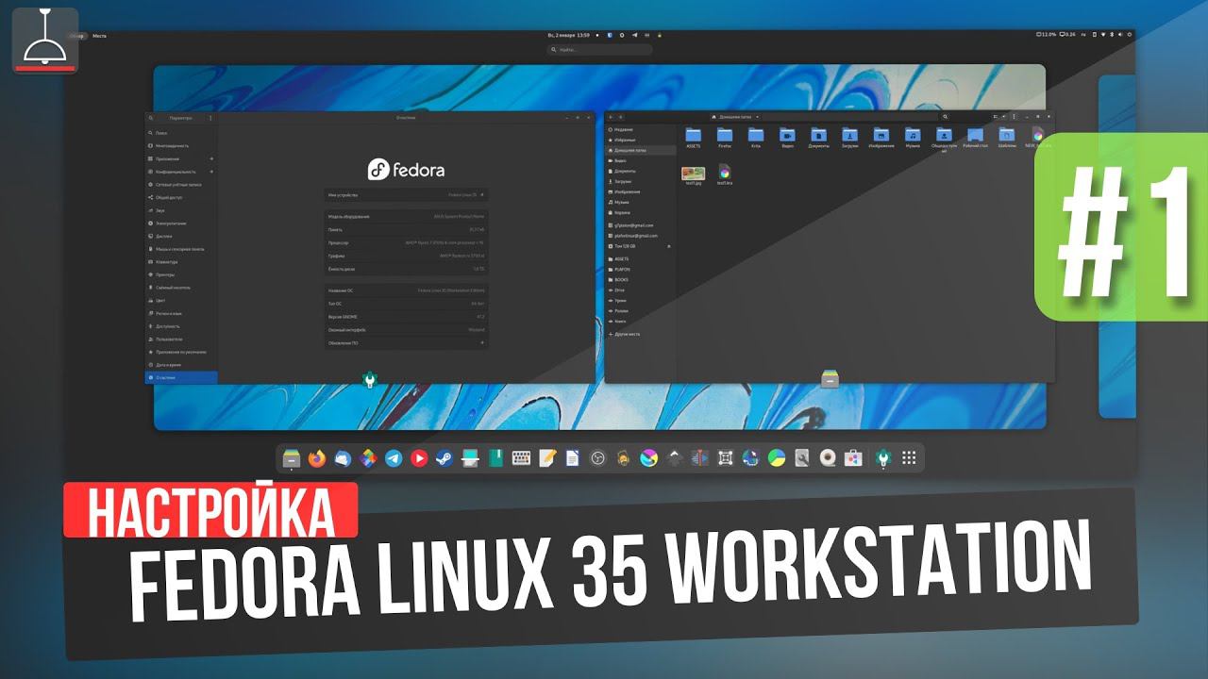The height and width of the screenshot is (679, 1208).
Task: Open the red YouTube-style play icon in dock
Action: click(419, 458)
